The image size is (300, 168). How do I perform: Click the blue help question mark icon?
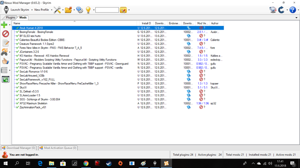pos(292,10)
